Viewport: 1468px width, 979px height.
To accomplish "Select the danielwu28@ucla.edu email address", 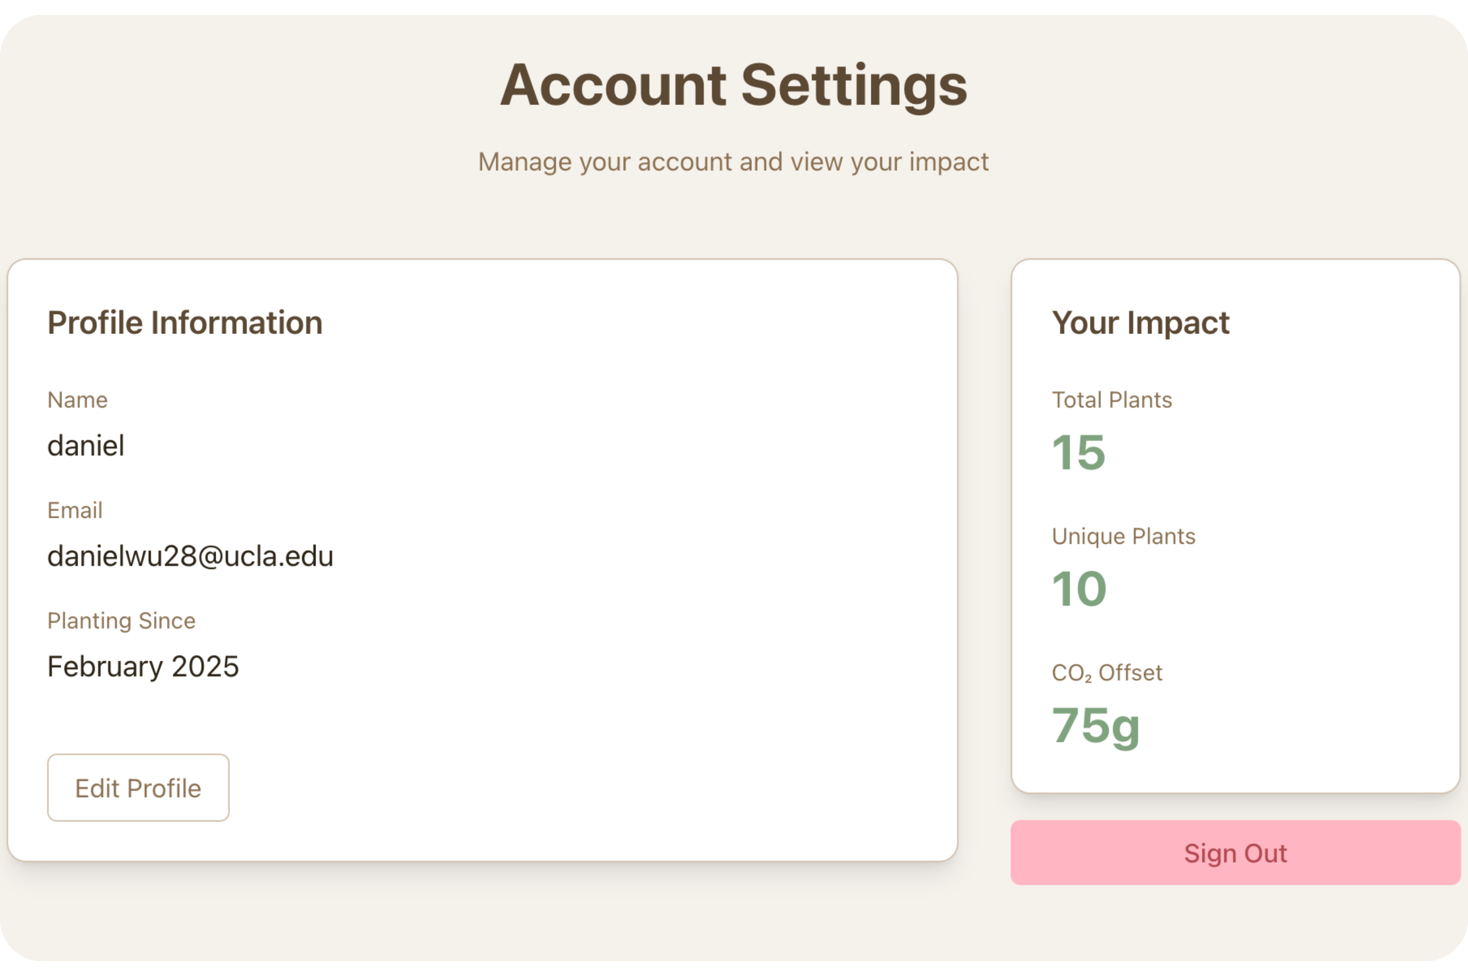I will tap(190, 556).
